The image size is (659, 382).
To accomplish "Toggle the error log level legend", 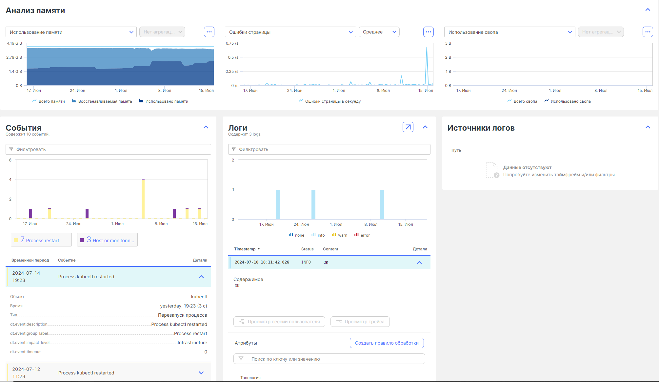I will (362, 235).
